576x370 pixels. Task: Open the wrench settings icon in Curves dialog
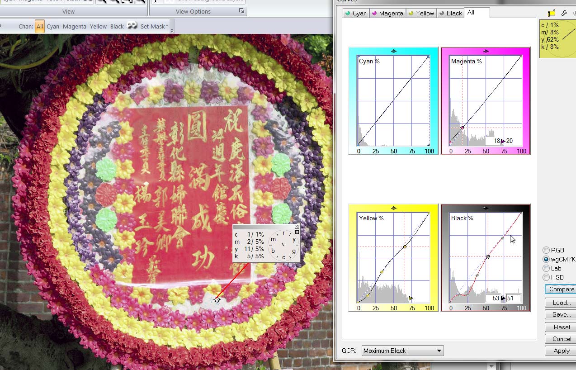pyautogui.click(x=564, y=13)
